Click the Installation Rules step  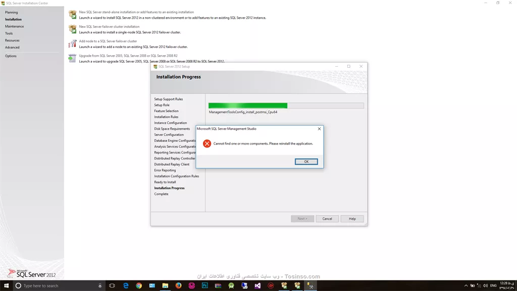[x=166, y=117]
